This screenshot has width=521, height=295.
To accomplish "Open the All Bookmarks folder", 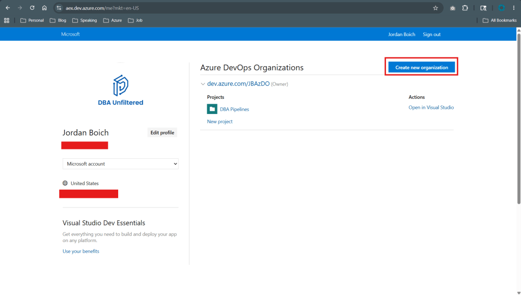I will tap(500, 20).
